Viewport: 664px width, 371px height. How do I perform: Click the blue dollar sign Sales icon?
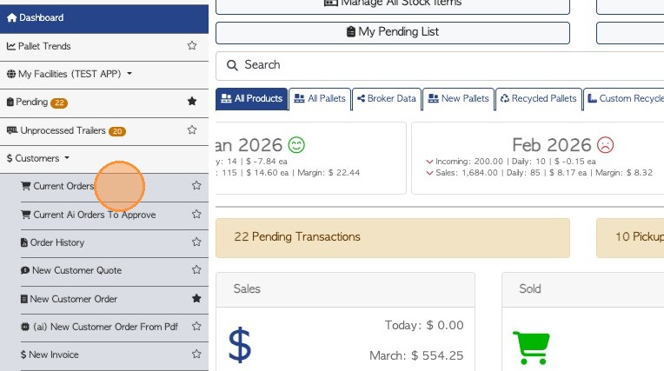point(239,344)
